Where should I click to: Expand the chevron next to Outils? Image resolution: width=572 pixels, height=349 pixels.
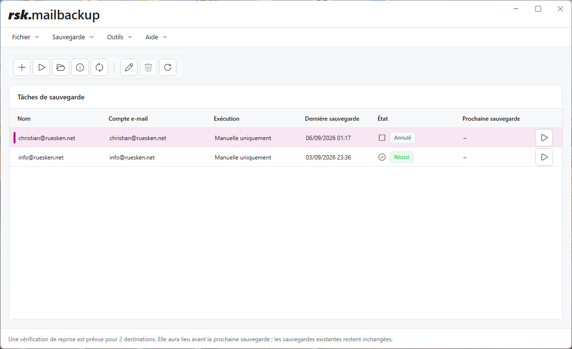130,37
